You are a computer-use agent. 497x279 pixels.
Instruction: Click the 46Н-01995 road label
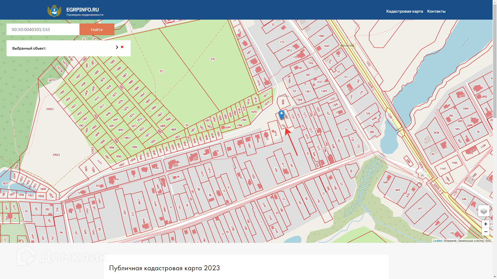[347, 46]
